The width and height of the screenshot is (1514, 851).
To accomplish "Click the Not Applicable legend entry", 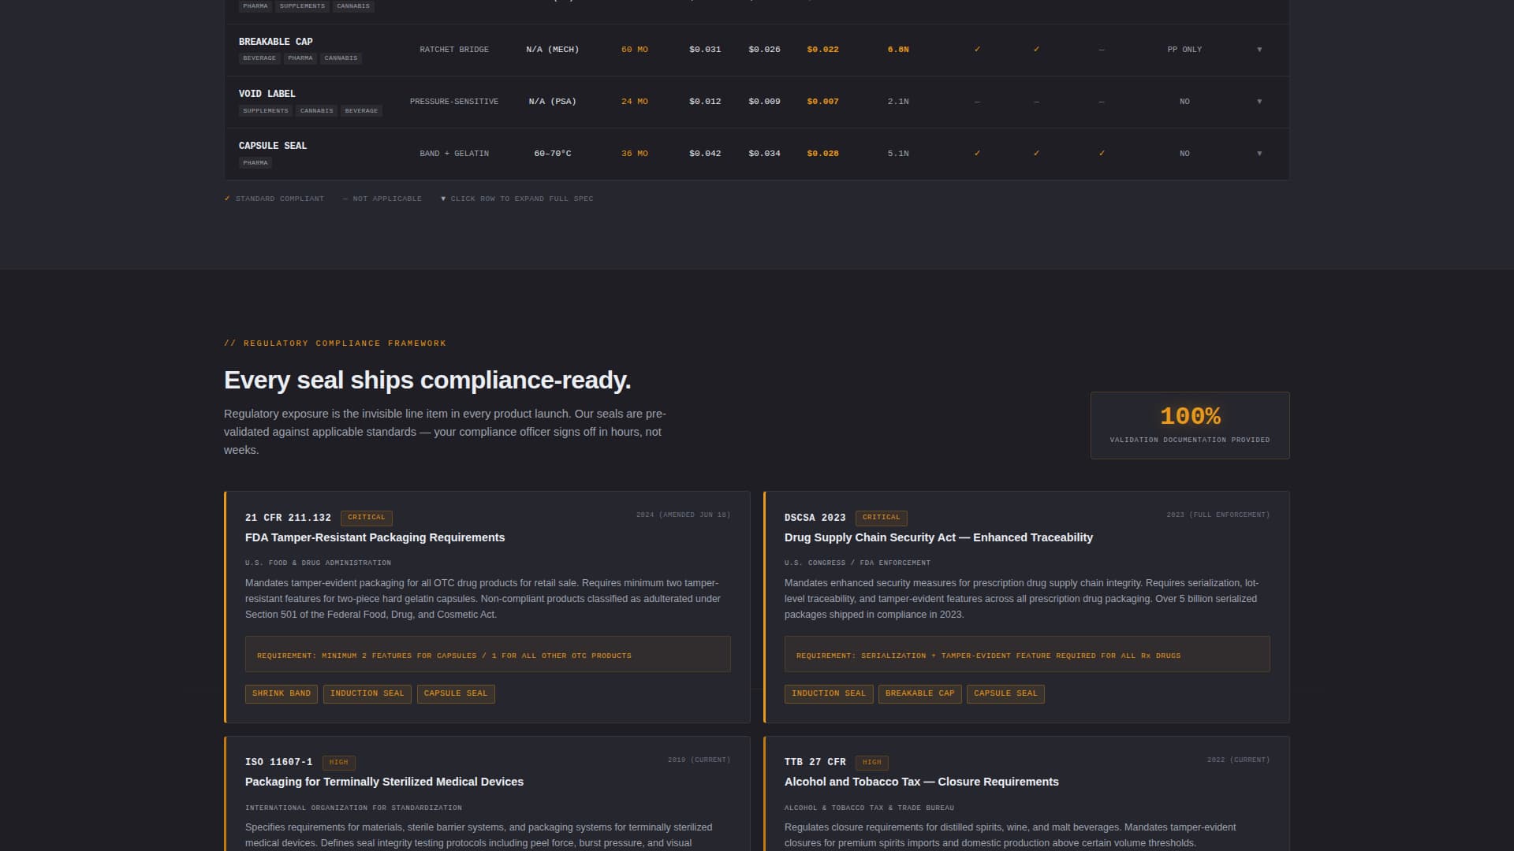I will (382, 199).
